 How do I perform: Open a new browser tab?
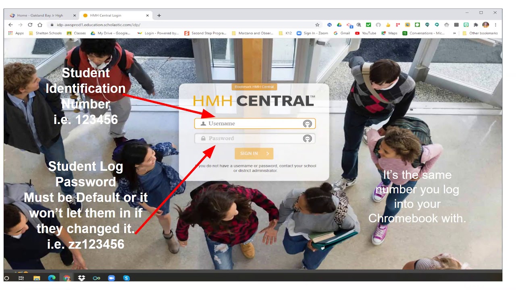tap(159, 15)
